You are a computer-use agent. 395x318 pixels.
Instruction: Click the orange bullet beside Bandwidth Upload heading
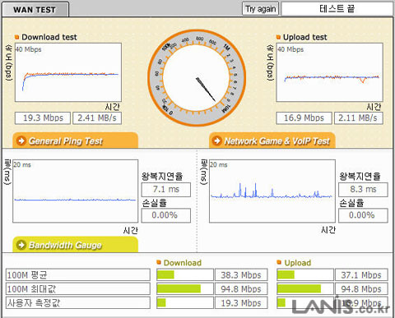point(279,262)
